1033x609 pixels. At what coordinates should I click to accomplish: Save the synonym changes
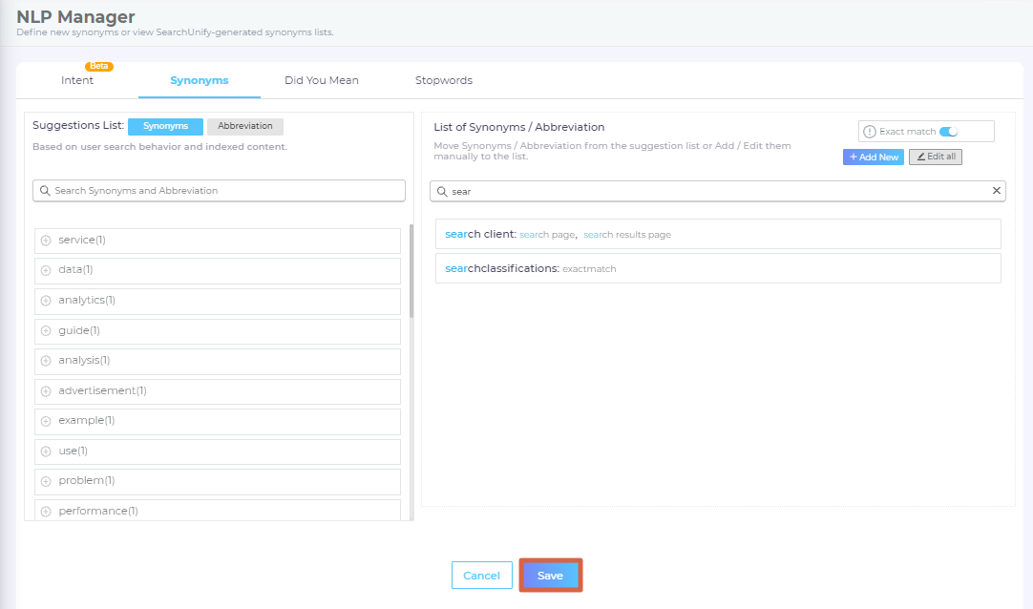point(550,576)
